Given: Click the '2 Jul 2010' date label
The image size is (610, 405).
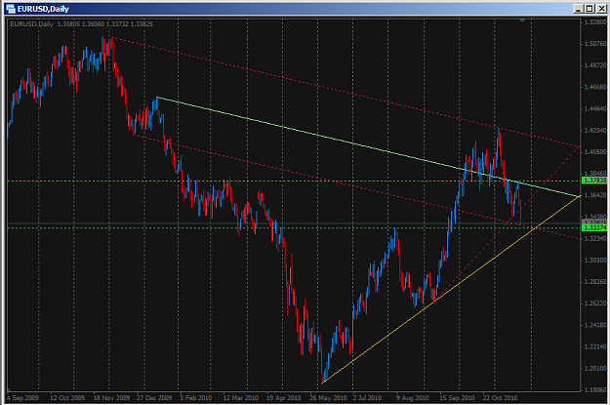Looking at the screenshot, I should click(367, 398).
